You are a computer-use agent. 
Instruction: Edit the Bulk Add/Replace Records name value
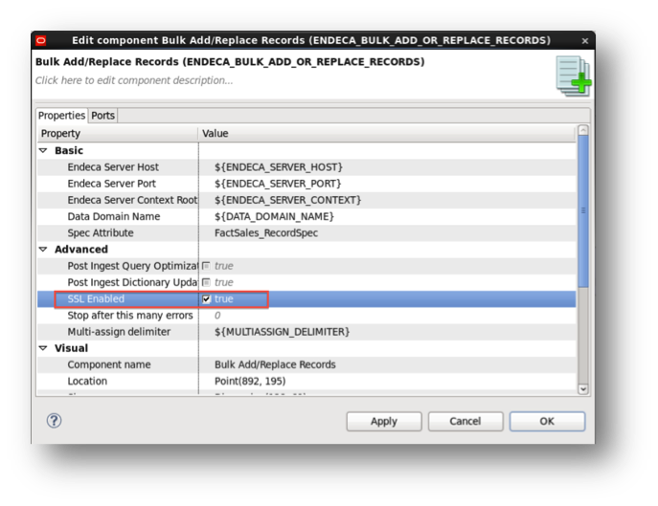[275, 364]
